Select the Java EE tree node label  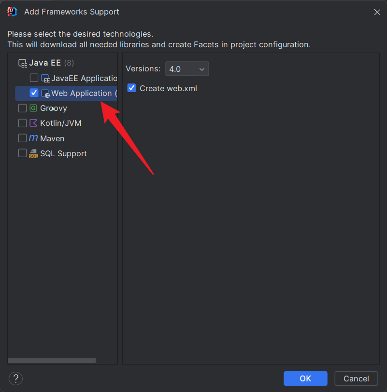click(44, 63)
